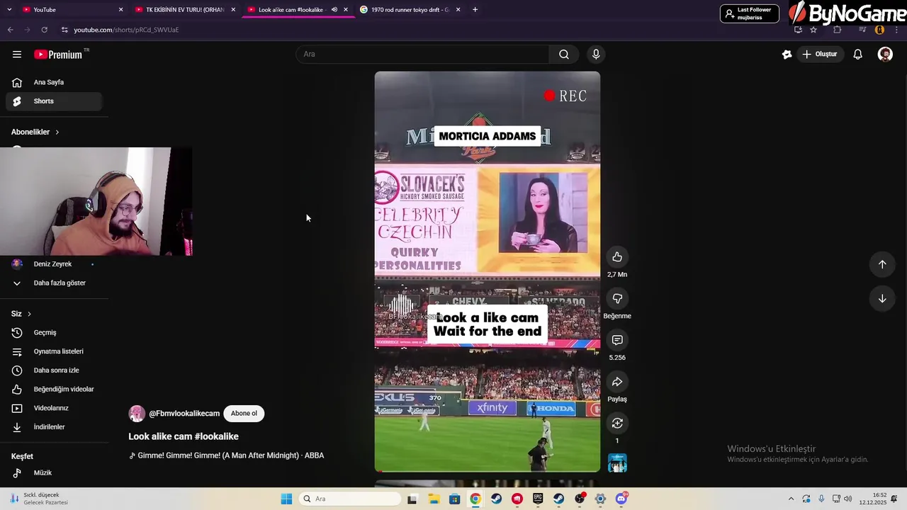Go to the next Short with down arrow
Image resolution: width=907 pixels, height=510 pixels.
point(882,299)
